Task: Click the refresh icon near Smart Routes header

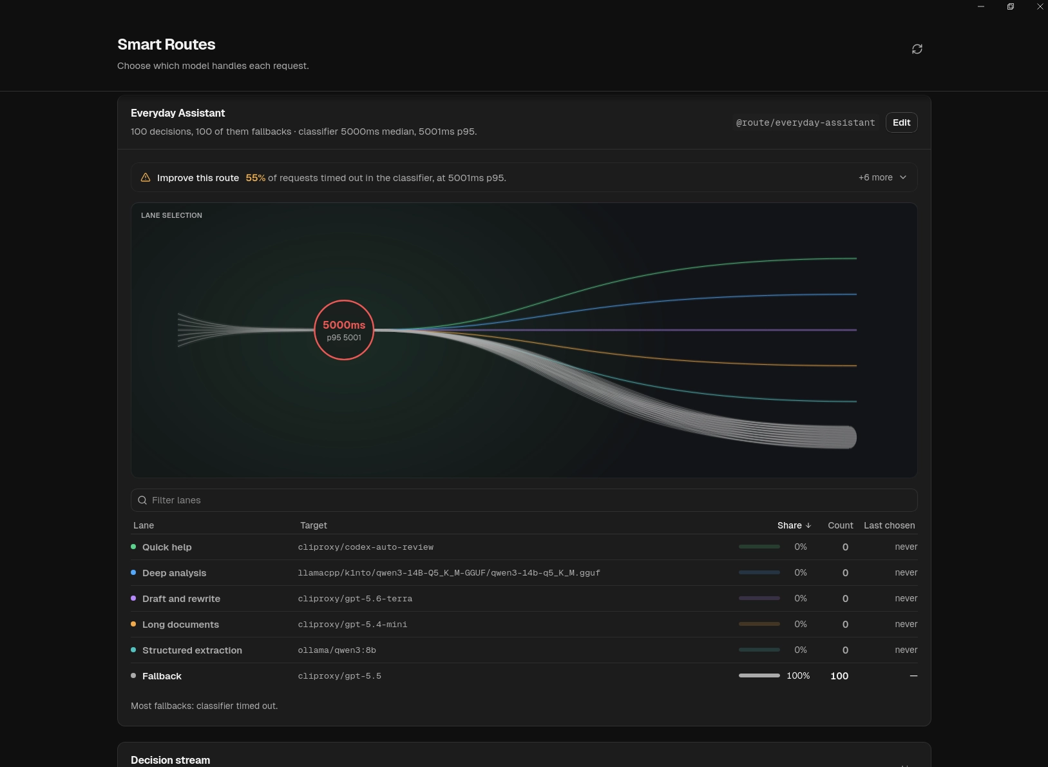Action: [917, 49]
